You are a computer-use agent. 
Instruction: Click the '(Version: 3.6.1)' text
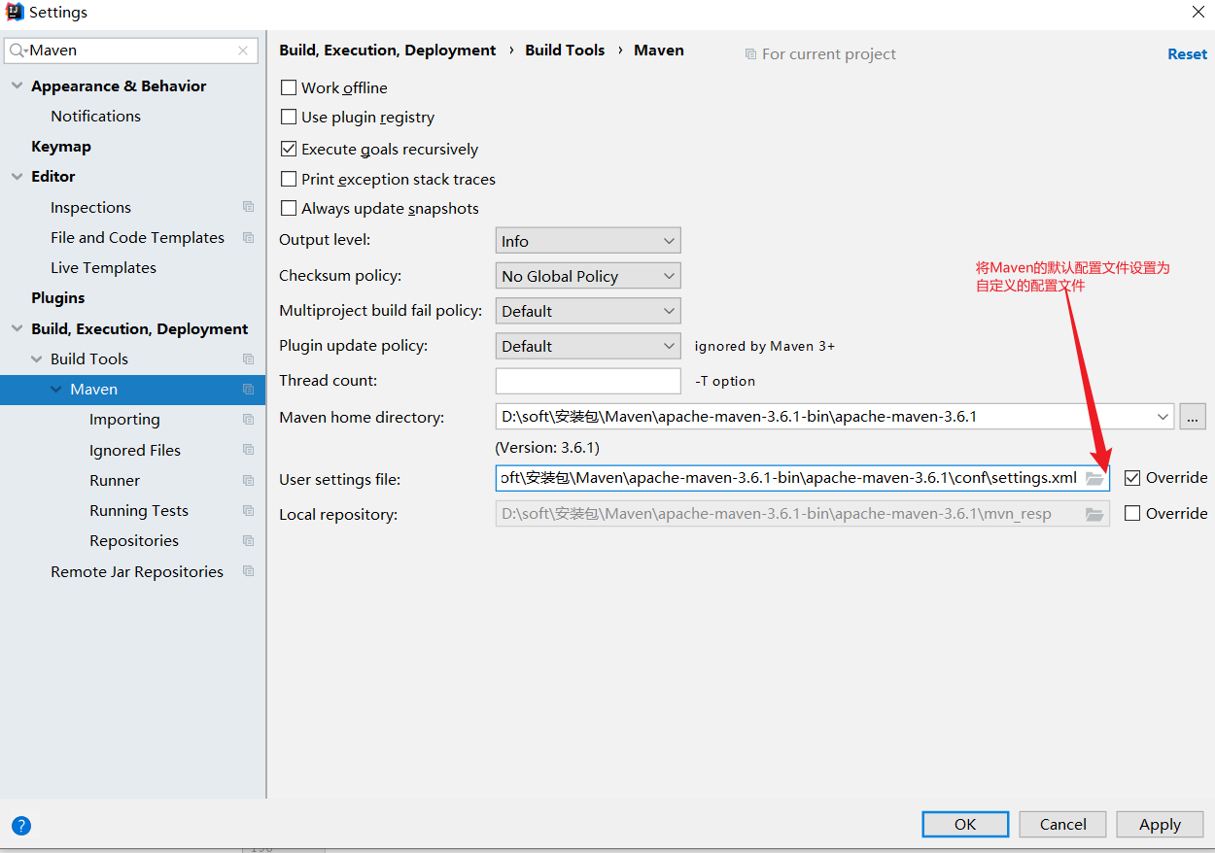[547, 448]
